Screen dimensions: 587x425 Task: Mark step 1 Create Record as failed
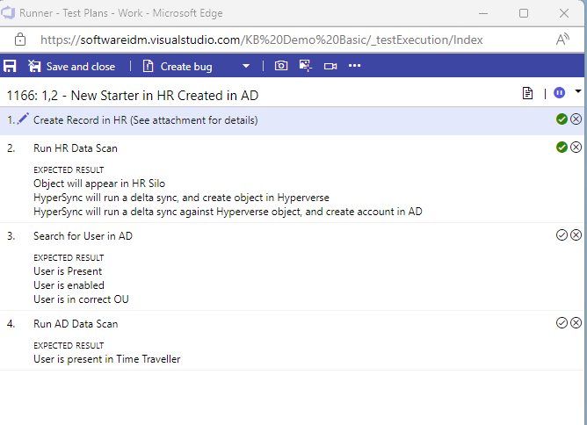coord(576,119)
